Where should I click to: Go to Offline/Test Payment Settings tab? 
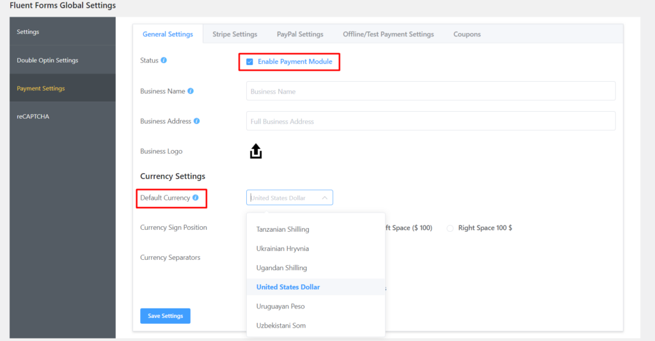388,34
